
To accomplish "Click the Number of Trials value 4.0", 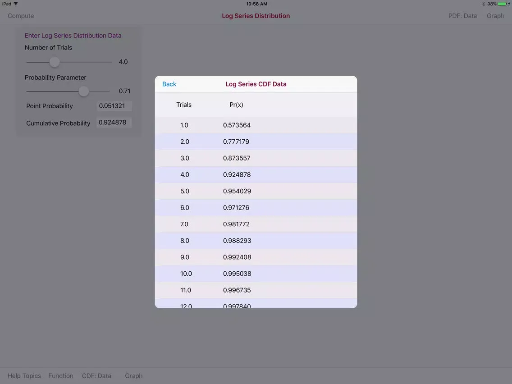I will (x=123, y=62).
